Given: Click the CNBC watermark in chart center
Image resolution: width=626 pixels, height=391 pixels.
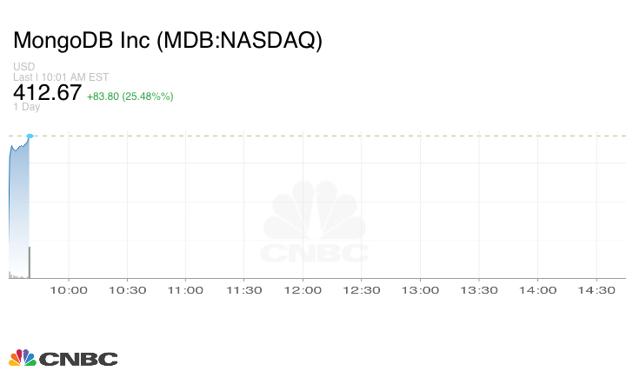Looking at the screenshot, I should pyautogui.click(x=315, y=226).
